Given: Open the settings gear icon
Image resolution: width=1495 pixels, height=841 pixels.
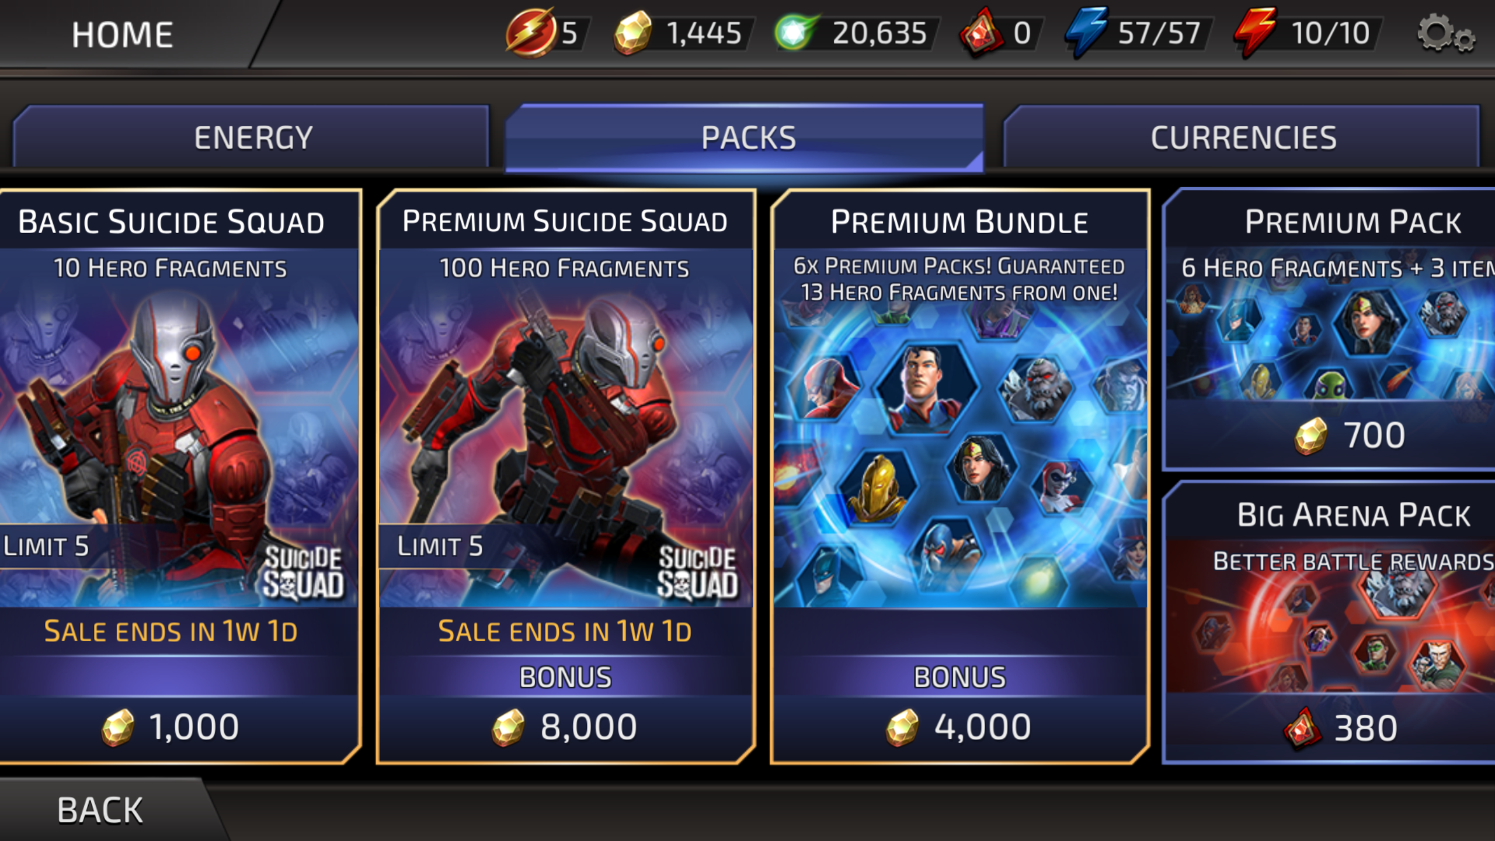Looking at the screenshot, I should click(1445, 34).
